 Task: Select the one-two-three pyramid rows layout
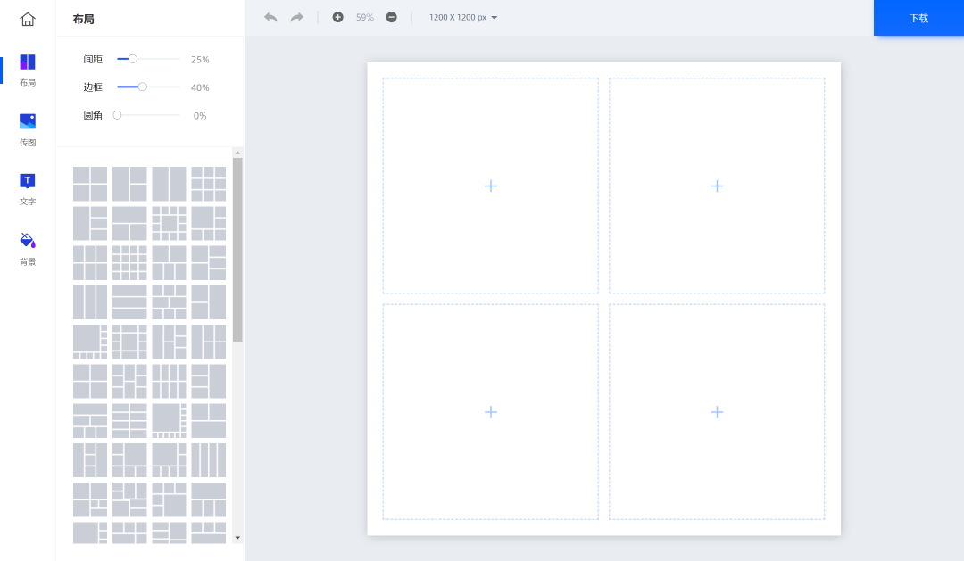coord(90,420)
